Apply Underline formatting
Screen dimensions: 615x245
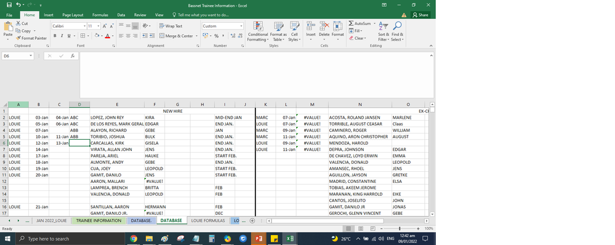(x=69, y=36)
